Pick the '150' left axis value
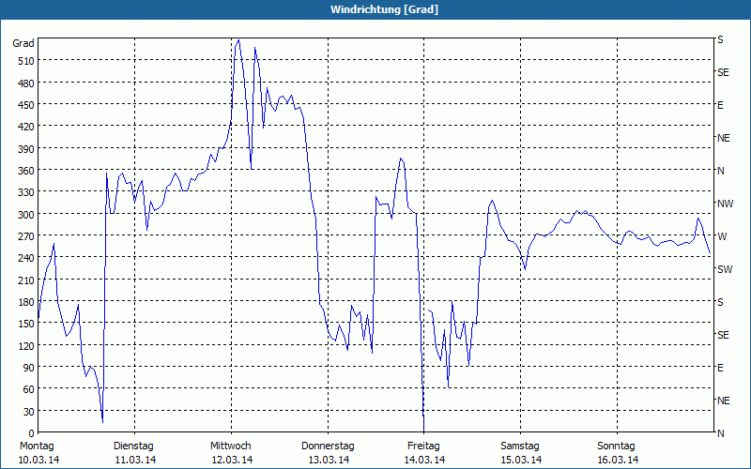751x469 pixels. [26, 324]
